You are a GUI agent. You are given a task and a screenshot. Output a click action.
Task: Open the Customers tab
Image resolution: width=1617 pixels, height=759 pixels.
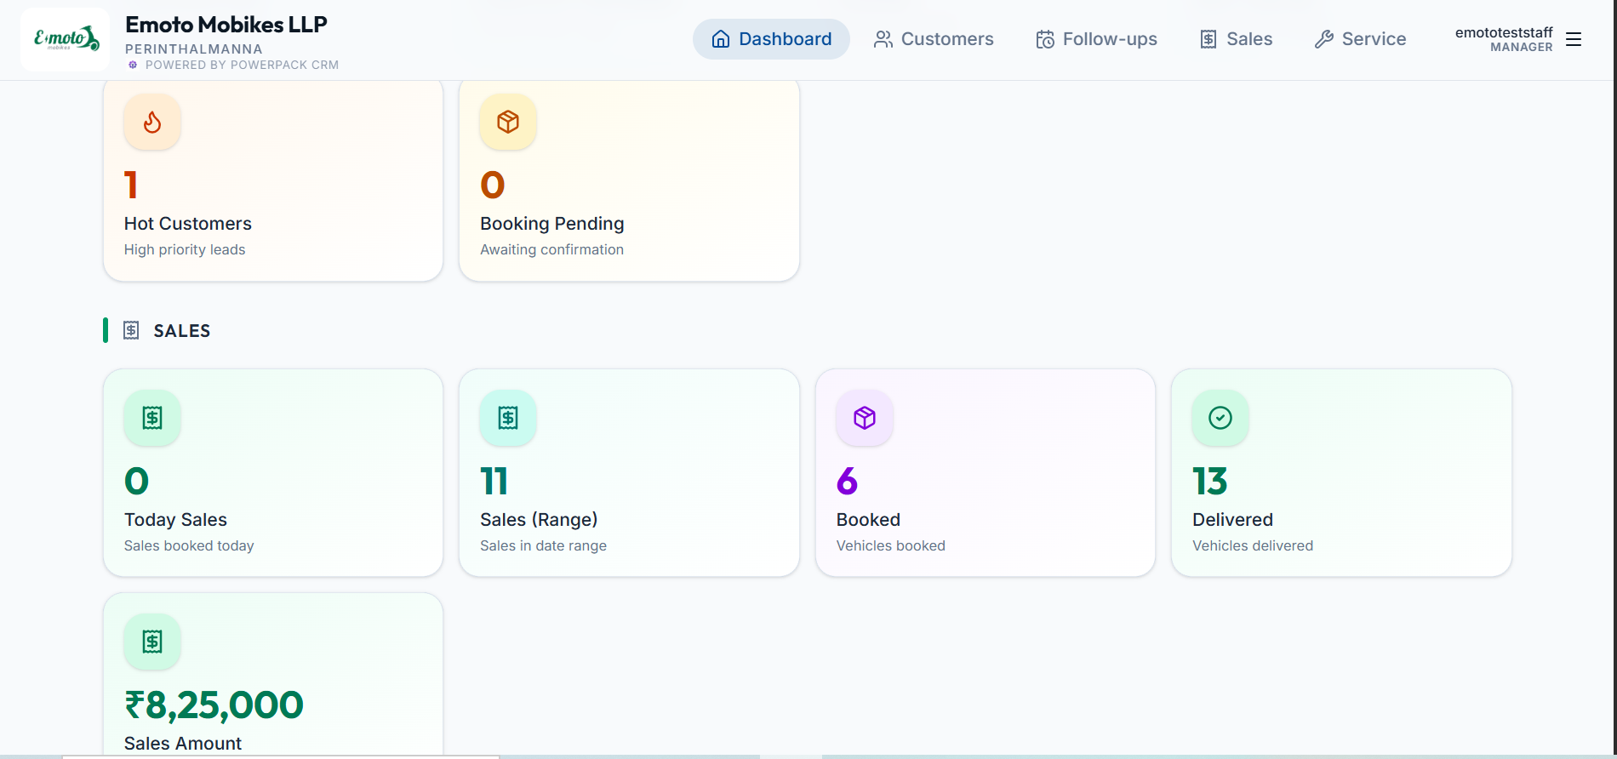[934, 39]
